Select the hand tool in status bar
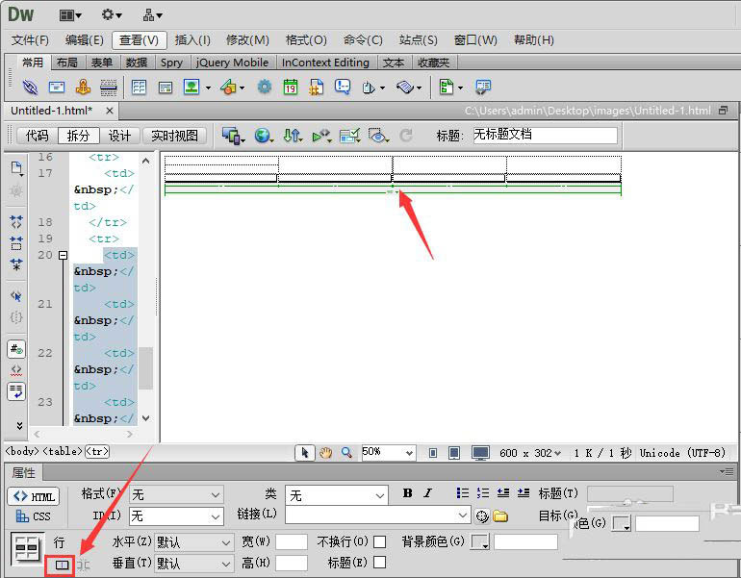 point(325,453)
